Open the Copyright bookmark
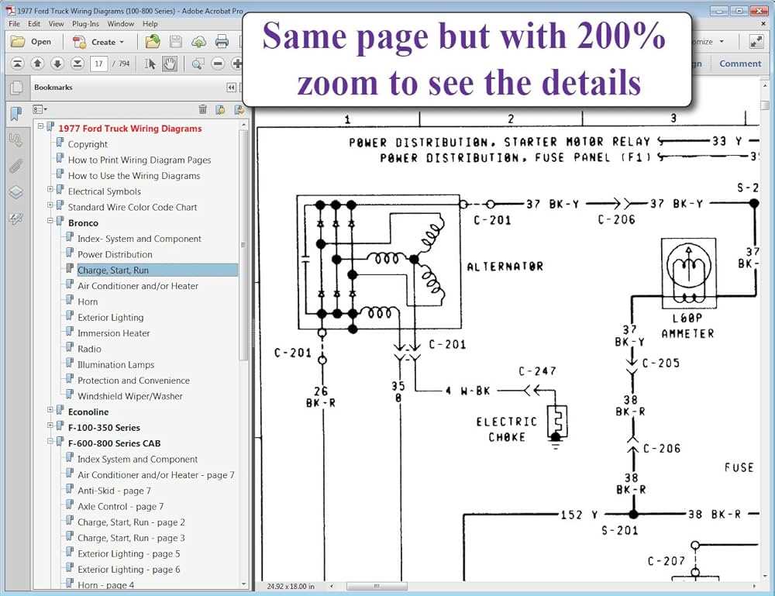Viewport: 775px width, 596px height. pos(88,144)
